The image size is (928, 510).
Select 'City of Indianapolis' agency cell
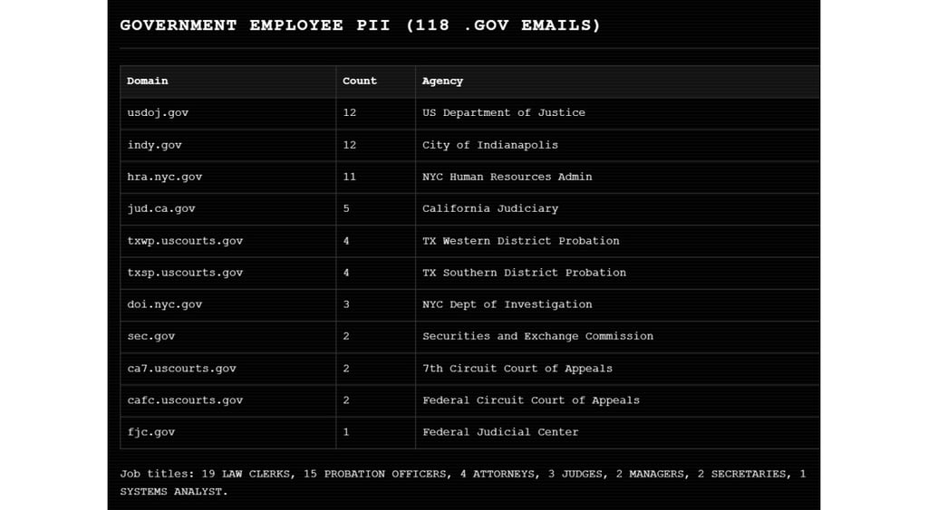tap(617, 145)
